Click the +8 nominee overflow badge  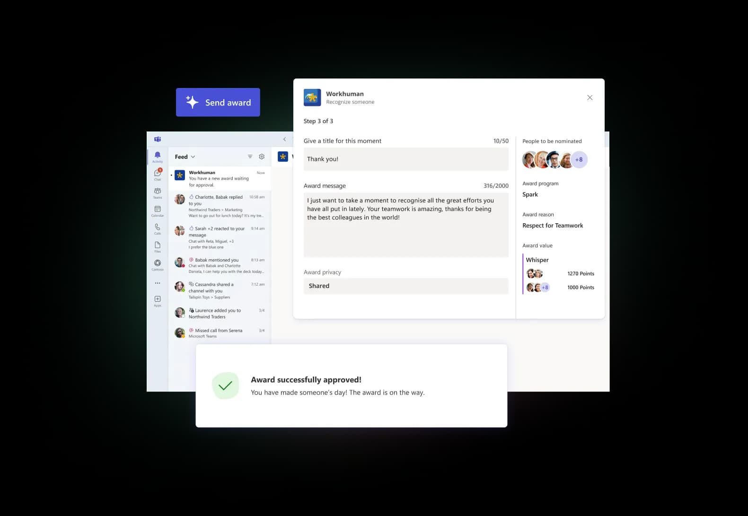[x=579, y=159]
